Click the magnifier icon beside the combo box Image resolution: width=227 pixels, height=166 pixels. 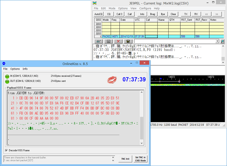(222, 41)
